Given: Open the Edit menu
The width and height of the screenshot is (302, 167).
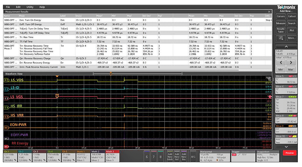Looking at the screenshot, I should tap(18, 7).
